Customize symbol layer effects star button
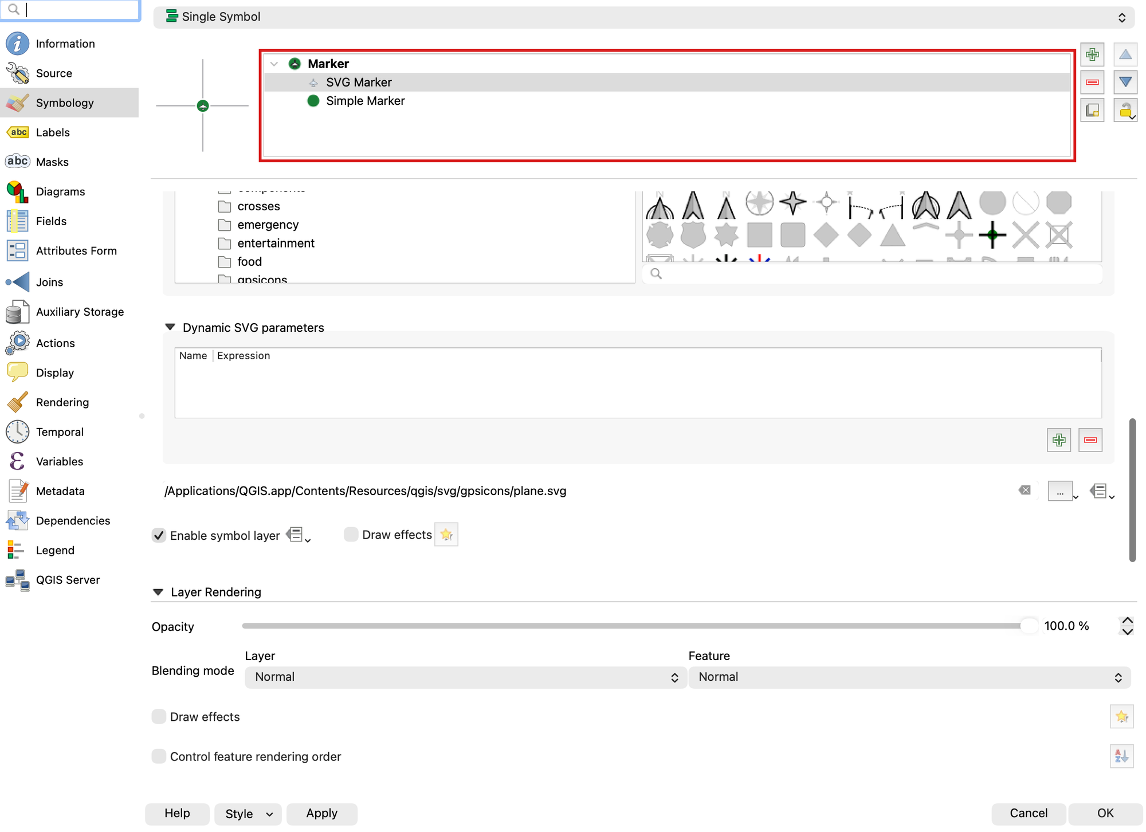This screenshot has height=832, width=1146. (446, 535)
